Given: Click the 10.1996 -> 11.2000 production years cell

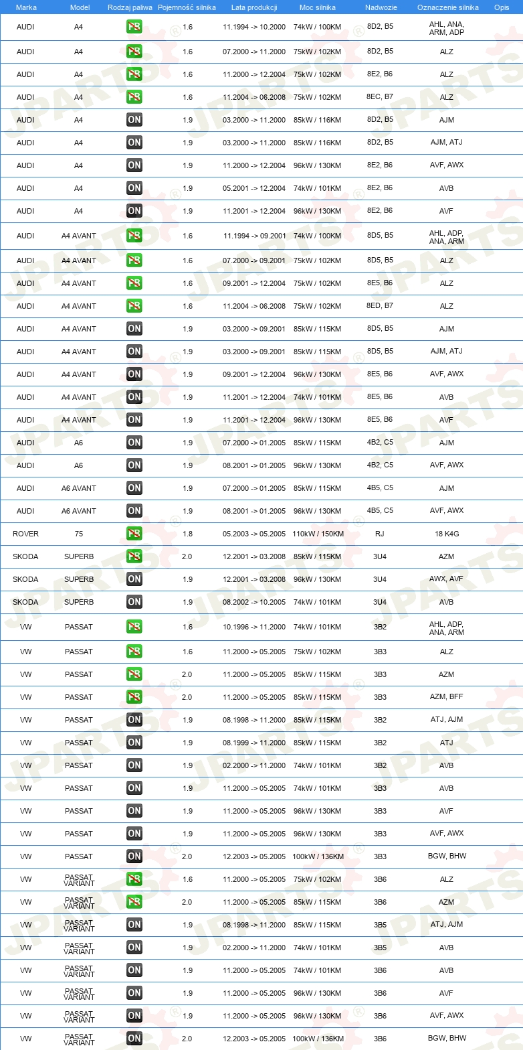Looking at the screenshot, I should [254, 627].
